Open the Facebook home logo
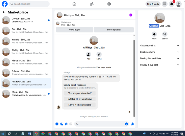The image size is (185, 136). pyautogui.click(x=5, y=4)
